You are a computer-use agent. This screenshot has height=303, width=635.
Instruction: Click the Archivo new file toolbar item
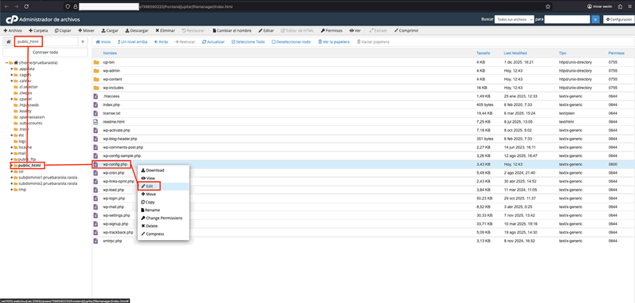13,30
